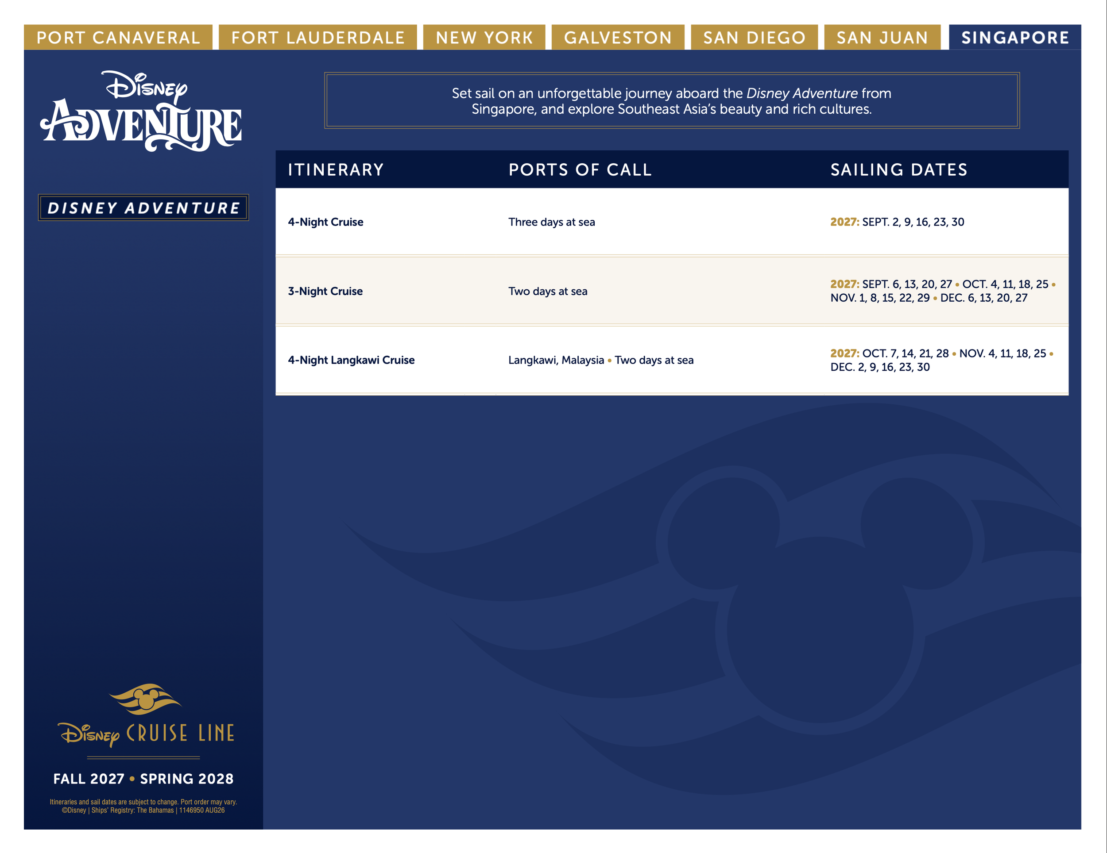
Task: Click 'Three days at sea' ports text
Action: [551, 222]
